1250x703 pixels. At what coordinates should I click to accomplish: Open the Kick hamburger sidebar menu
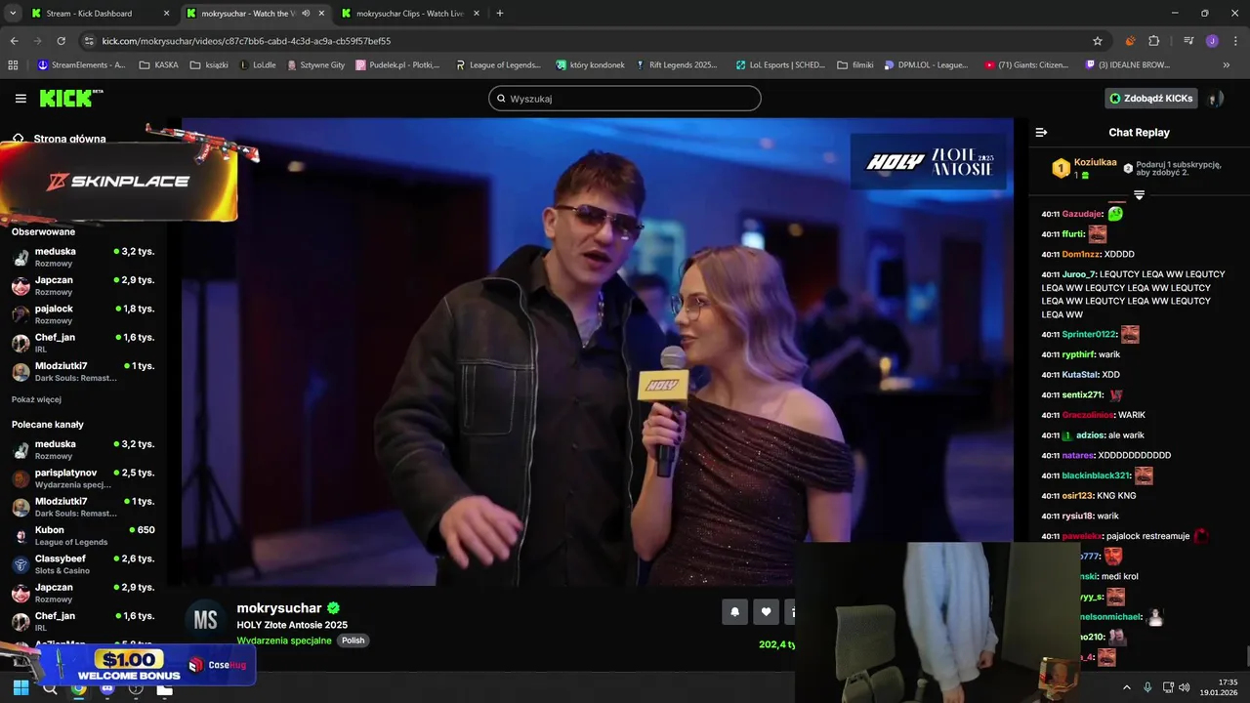(21, 99)
